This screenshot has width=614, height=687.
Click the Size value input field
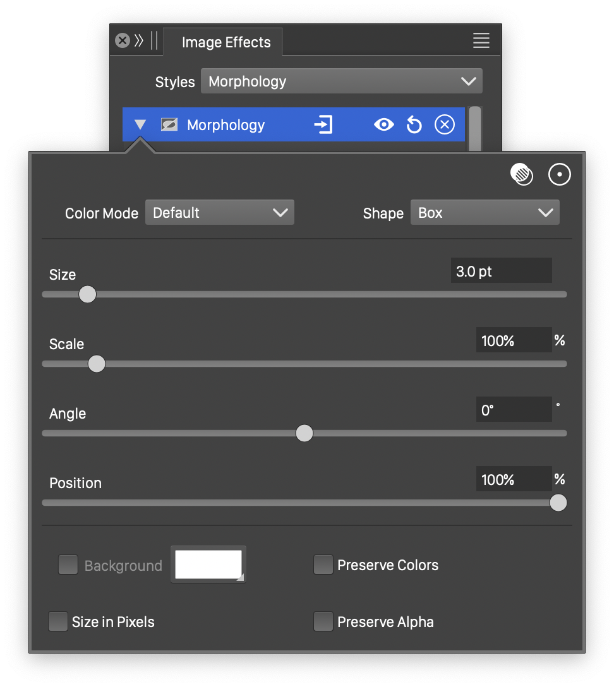coord(500,272)
